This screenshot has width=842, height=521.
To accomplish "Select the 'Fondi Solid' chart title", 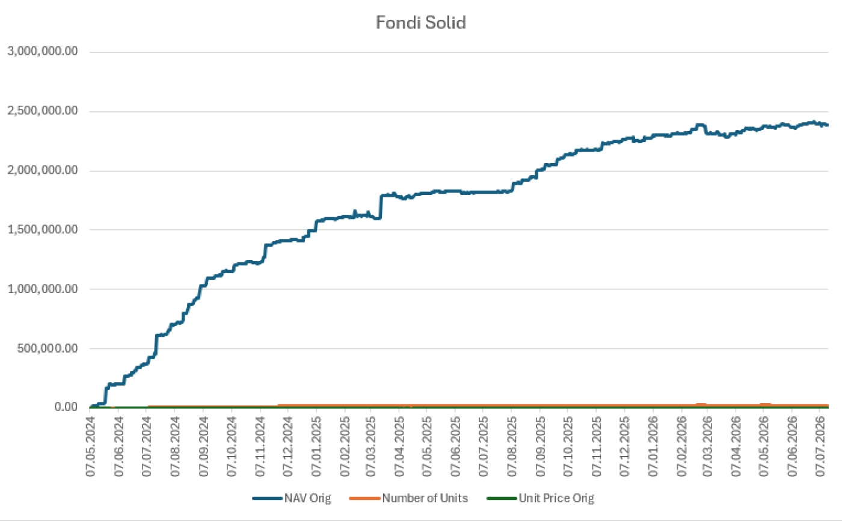I will point(421,23).
